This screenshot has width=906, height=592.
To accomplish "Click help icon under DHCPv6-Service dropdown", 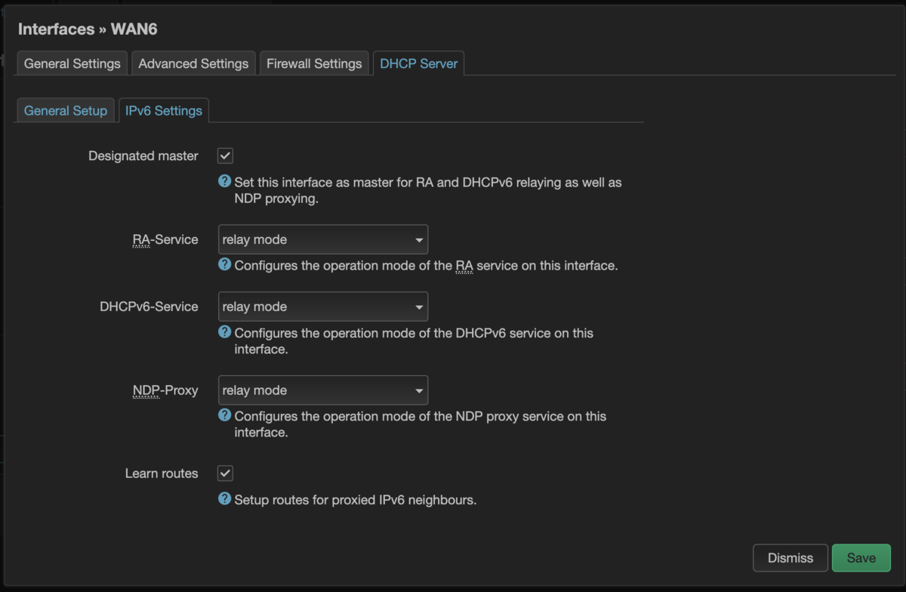I will pos(224,332).
